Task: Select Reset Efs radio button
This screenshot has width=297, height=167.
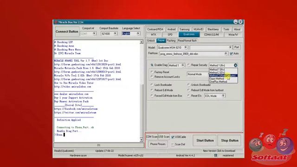Action: coord(188,96)
